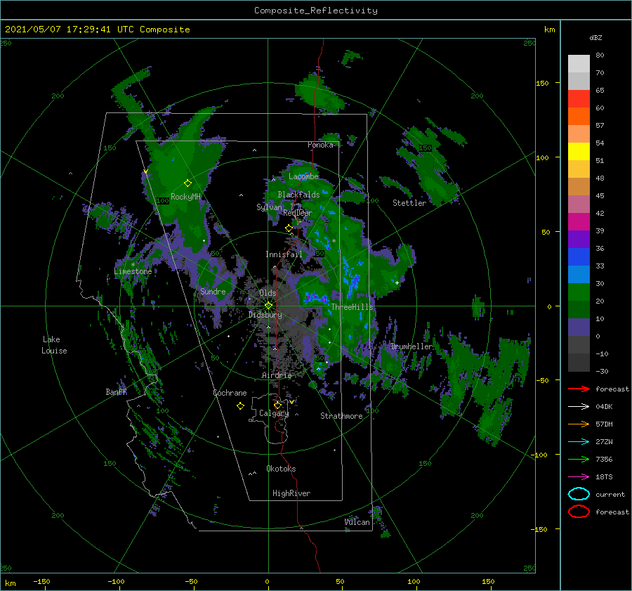Click the red forecast ellipse legend icon
The height and width of the screenshot is (591, 632).
click(579, 512)
